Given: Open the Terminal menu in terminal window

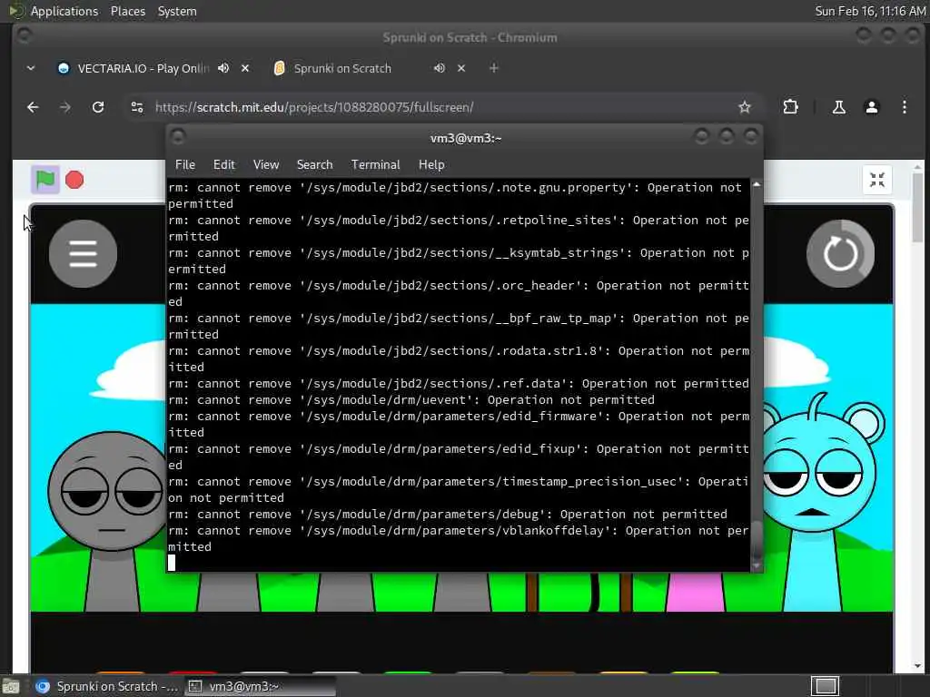Looking at the screenshot, I should pos(375,165).
